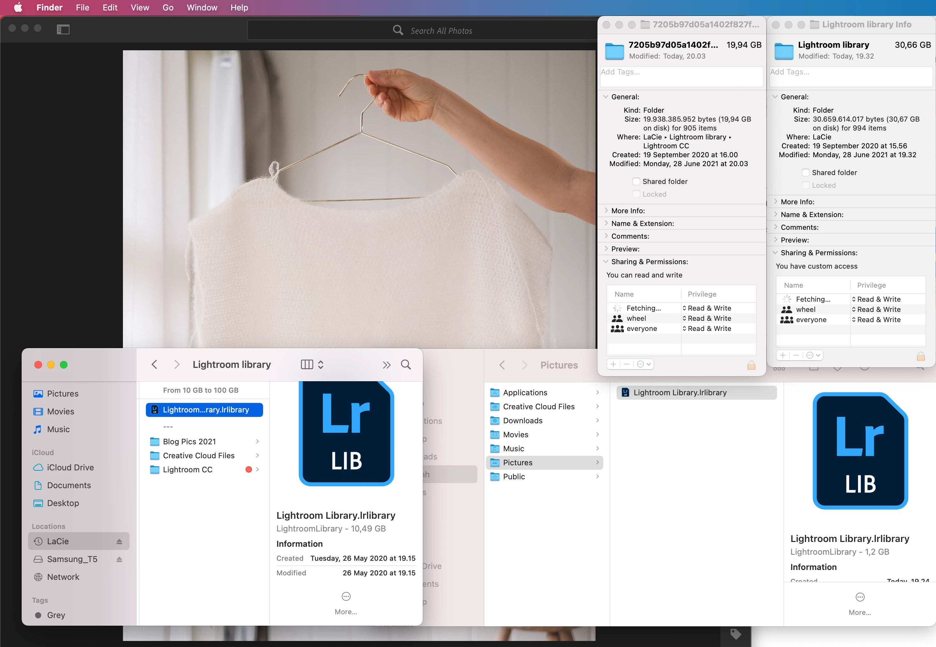Eject the LaCie drive
936x647 pixels.
[119, 542]
